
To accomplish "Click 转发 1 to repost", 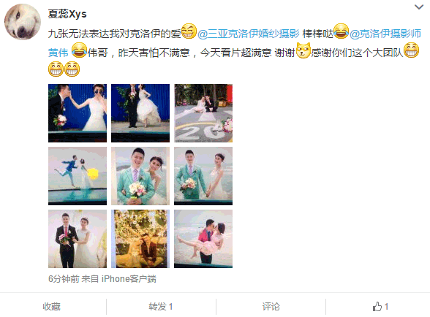I will [161, 307].
